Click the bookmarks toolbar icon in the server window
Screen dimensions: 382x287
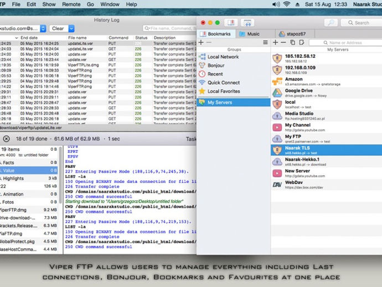pyautogui.click(x=231, y=23)
